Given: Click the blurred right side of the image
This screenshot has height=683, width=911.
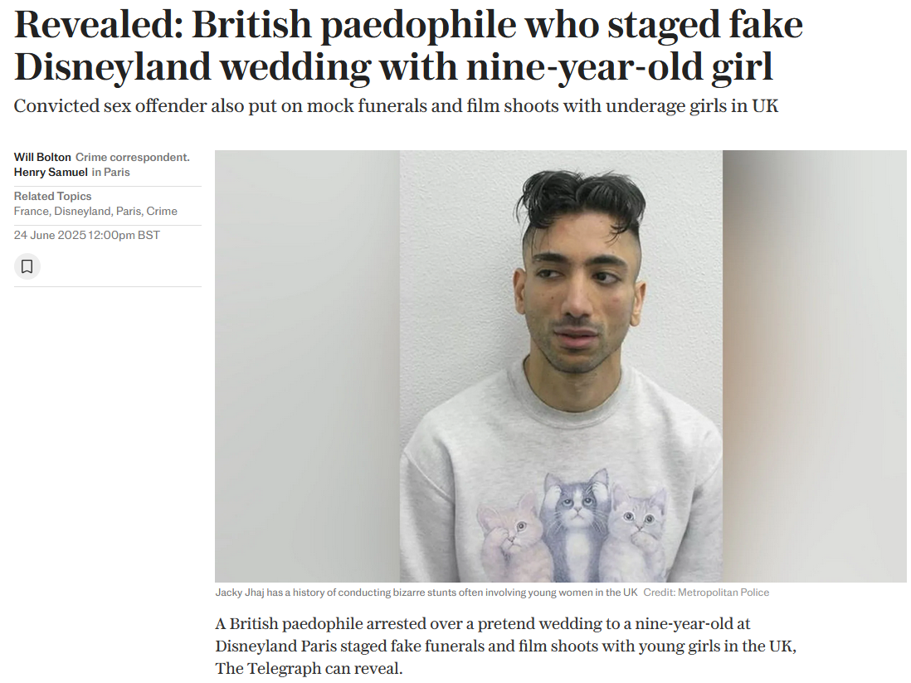Looking at the screenshot, I should point(815,366).
